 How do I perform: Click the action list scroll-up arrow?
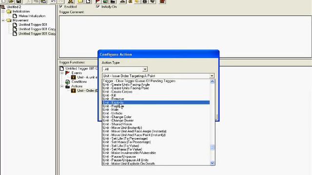(212, 82)
